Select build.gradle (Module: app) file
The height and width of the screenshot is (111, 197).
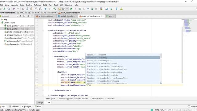[x=17, y=29]
